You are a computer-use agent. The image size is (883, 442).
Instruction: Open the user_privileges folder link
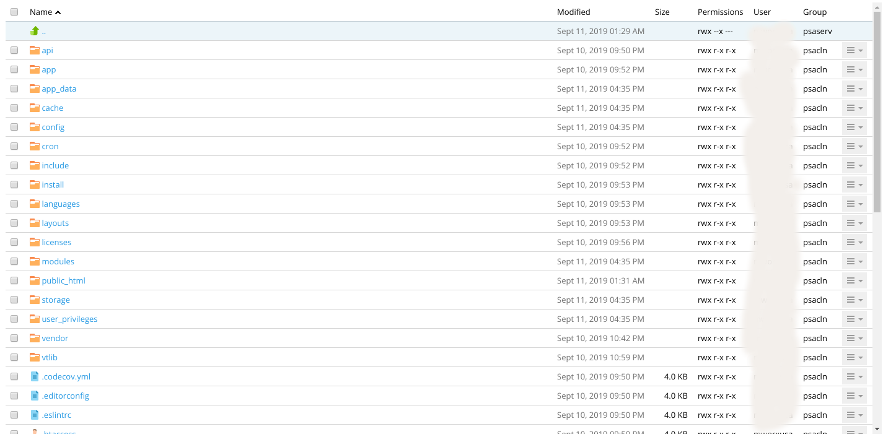pyautogui.click(x=69, y=319)
